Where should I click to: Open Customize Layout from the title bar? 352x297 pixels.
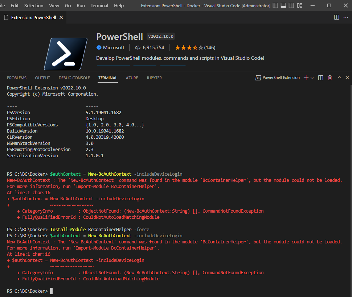pyautogui.click(x=300, y=5)
